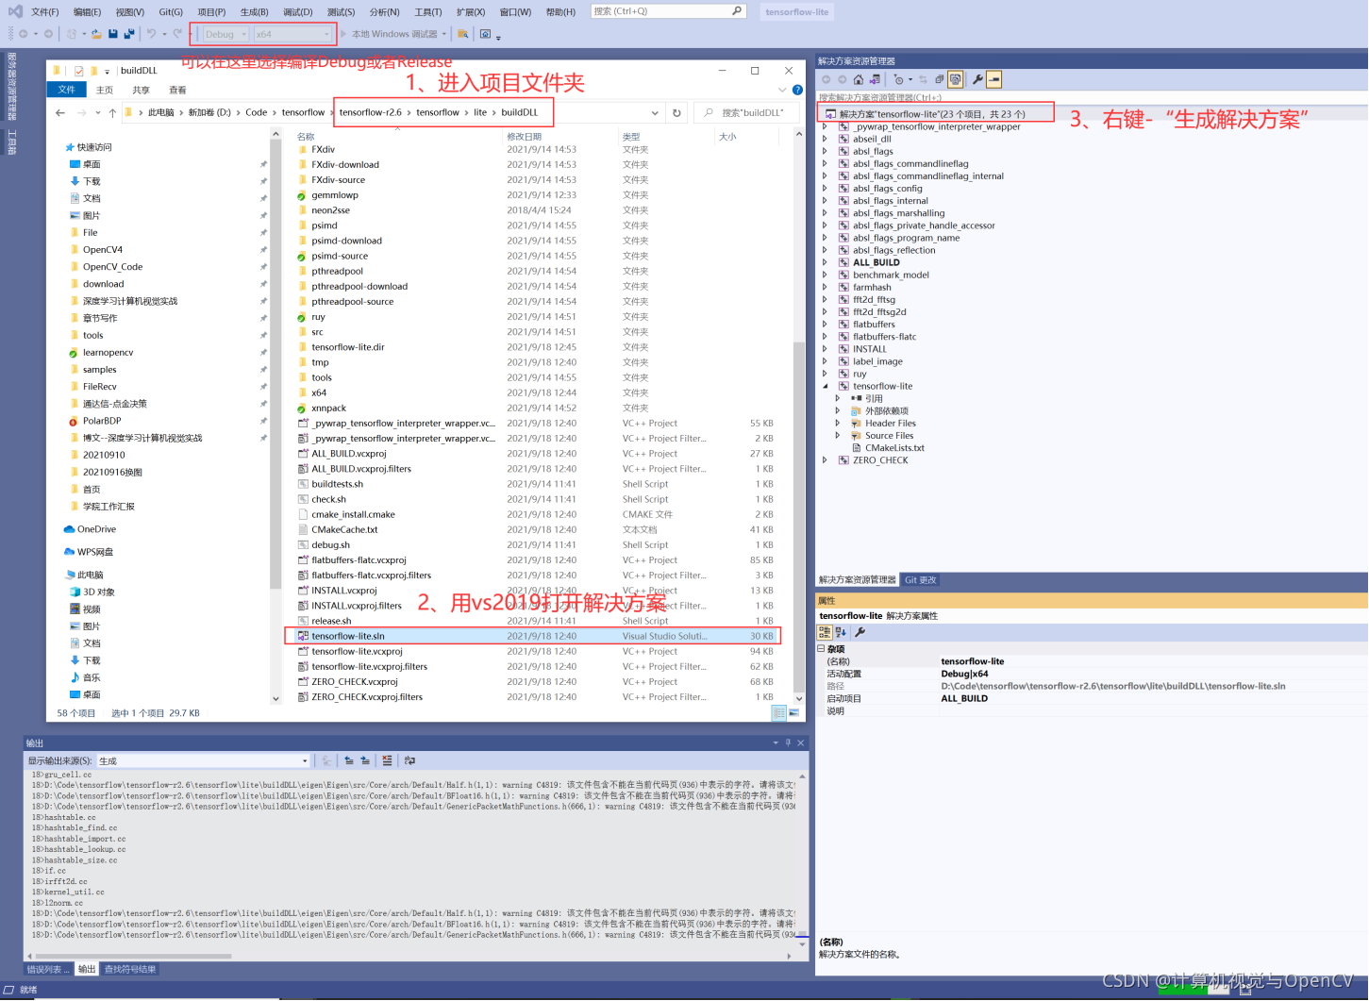Expand the ZERO_CHECK project node
The width and height of the screenshot is (1369, 1001).
[826, 460]
